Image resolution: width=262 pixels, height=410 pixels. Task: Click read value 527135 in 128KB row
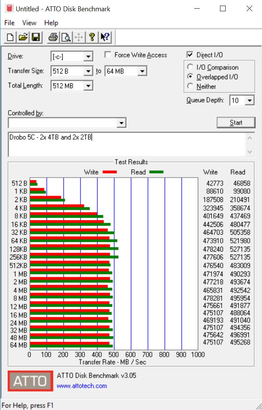pos(240,249)
